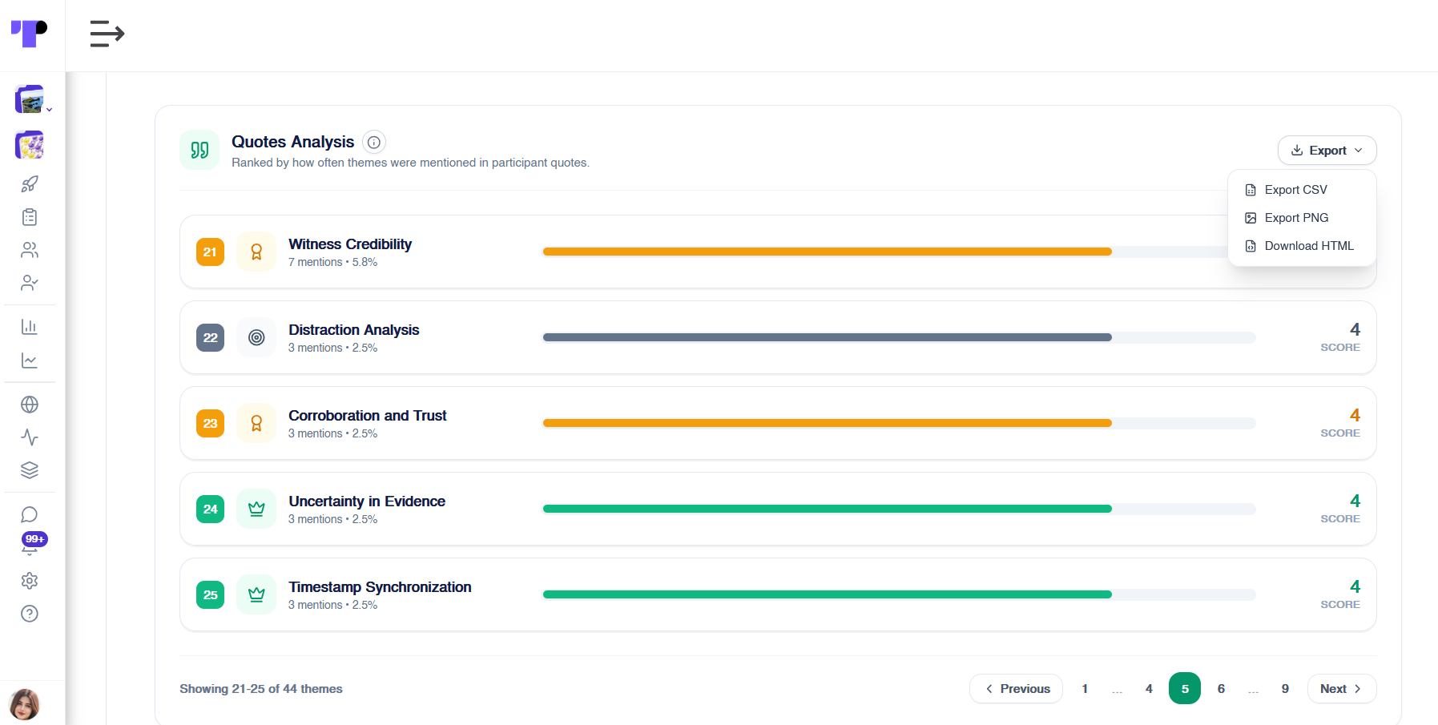Open the Timestamp Synchronization theme title
The width and height of the screenshot is (1438, 725).
pos(380,587)
